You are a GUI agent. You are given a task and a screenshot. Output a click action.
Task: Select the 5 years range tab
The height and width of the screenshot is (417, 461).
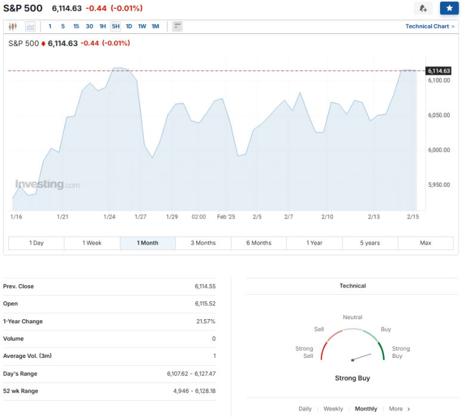pos(370,243)
